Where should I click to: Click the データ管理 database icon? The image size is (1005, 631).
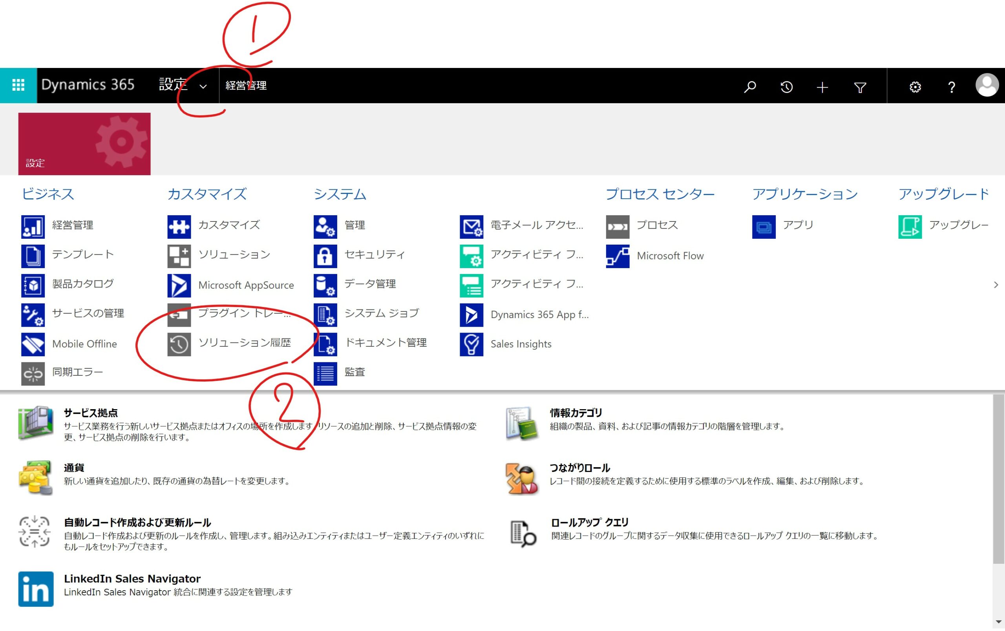tap(325, 285)
